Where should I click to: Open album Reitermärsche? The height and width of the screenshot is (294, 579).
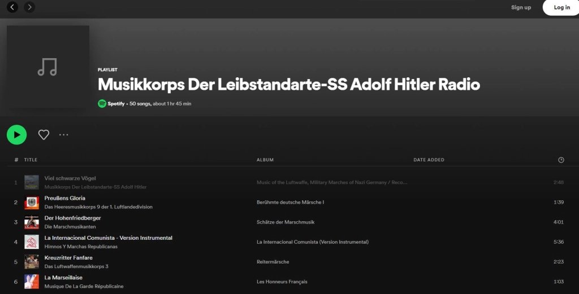(x=273, y=262)
